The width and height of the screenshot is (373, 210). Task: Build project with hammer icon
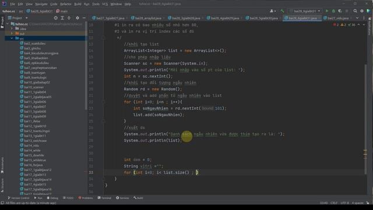click(x=282, y=11)
